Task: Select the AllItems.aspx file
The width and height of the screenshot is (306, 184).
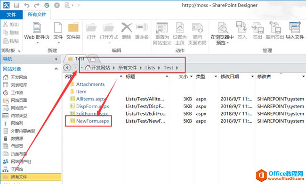Action: tap(91, 99)
